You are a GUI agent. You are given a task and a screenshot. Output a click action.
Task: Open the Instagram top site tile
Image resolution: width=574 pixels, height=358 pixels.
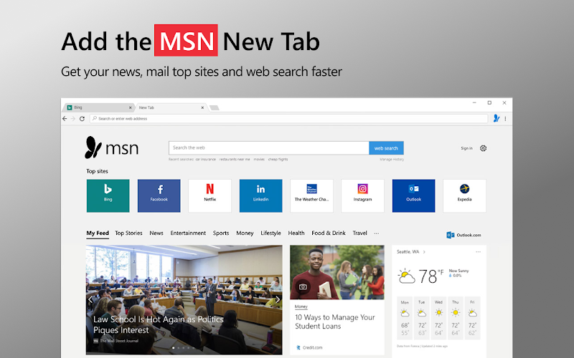coord(362,195)
